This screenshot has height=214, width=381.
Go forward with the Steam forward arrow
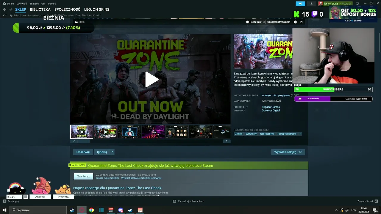[x=11, y=10]
